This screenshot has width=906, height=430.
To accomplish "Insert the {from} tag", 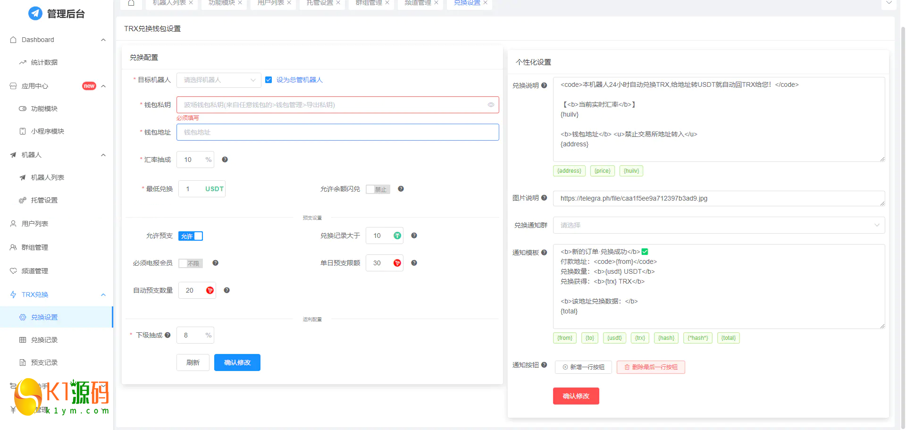I will click(x=565, y=338).
